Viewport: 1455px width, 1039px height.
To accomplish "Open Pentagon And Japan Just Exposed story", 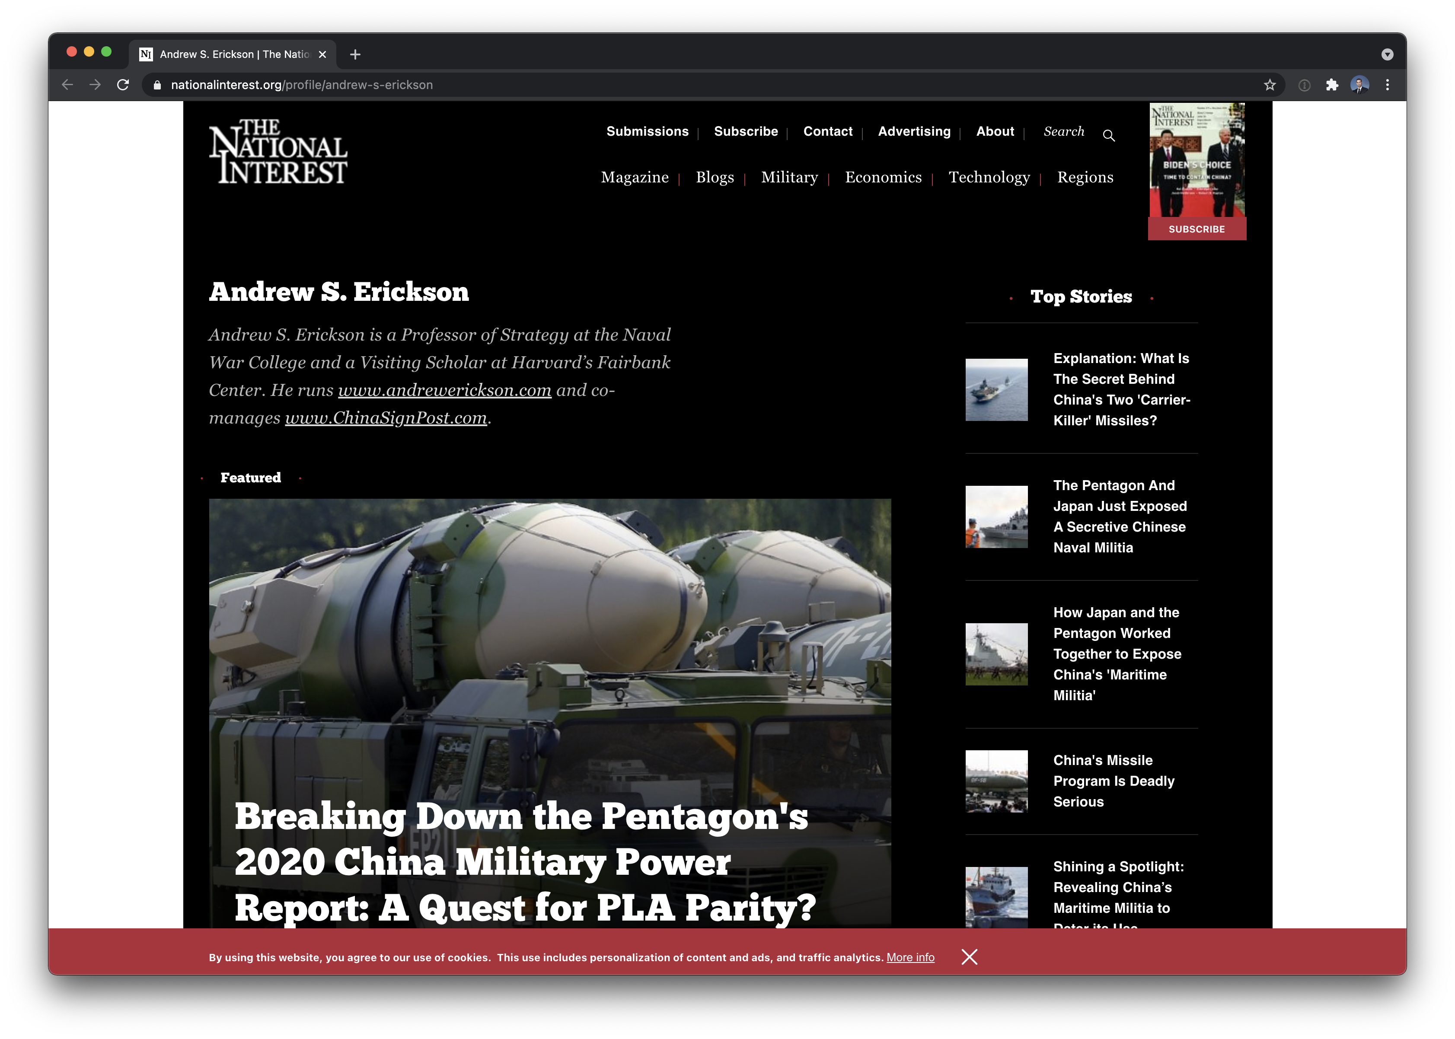I will (x=1120, y=516).
